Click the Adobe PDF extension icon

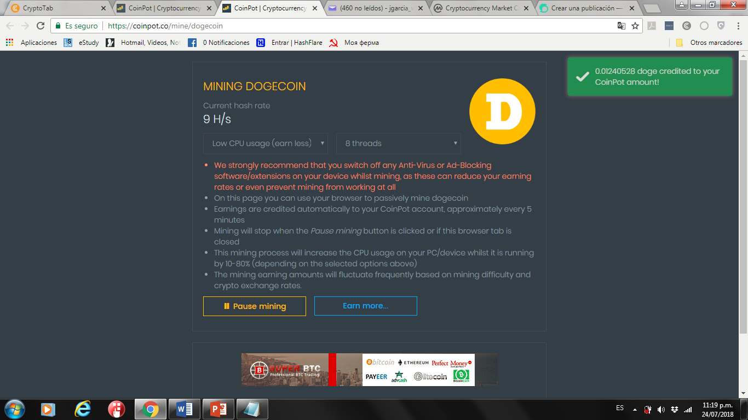(652, 26)
